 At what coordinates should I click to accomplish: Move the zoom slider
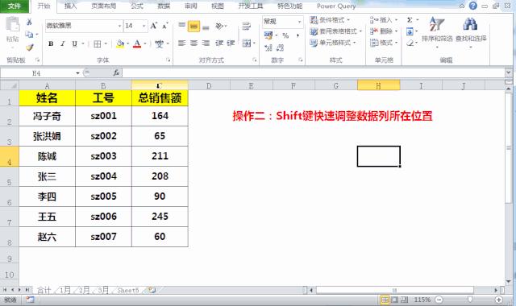click(469, 300)
